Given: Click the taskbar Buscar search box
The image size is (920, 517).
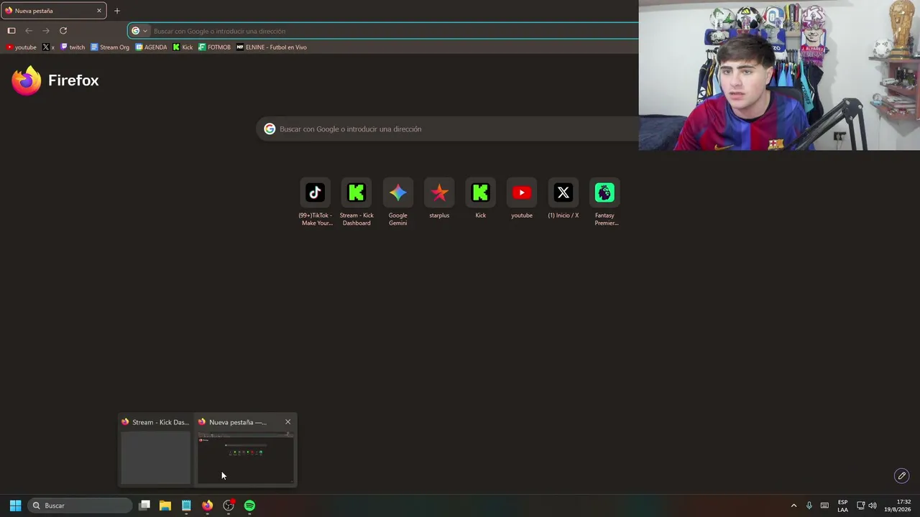Looking at the screenshot, I should 80,506.
